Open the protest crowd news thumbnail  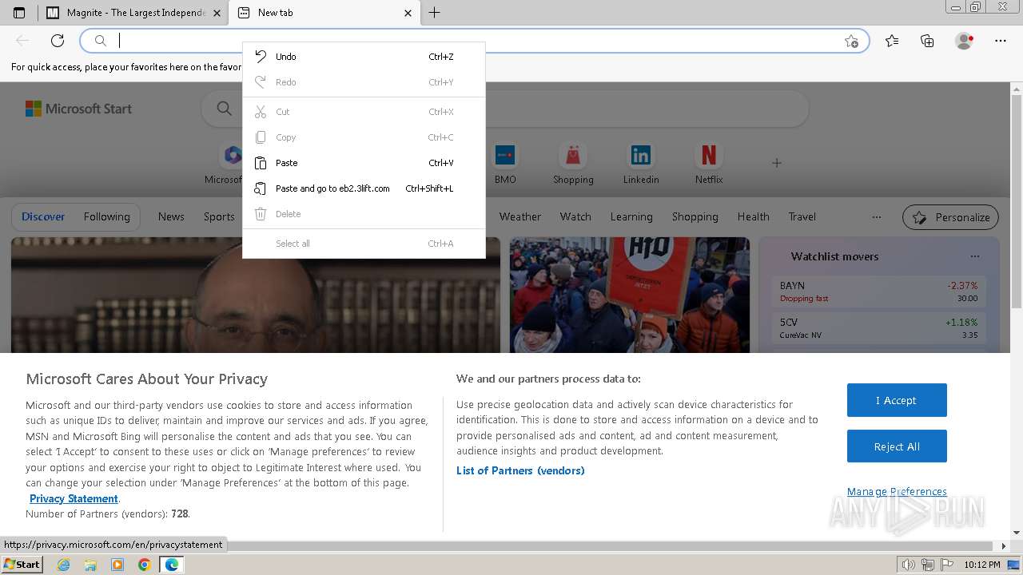click(630, 295)
